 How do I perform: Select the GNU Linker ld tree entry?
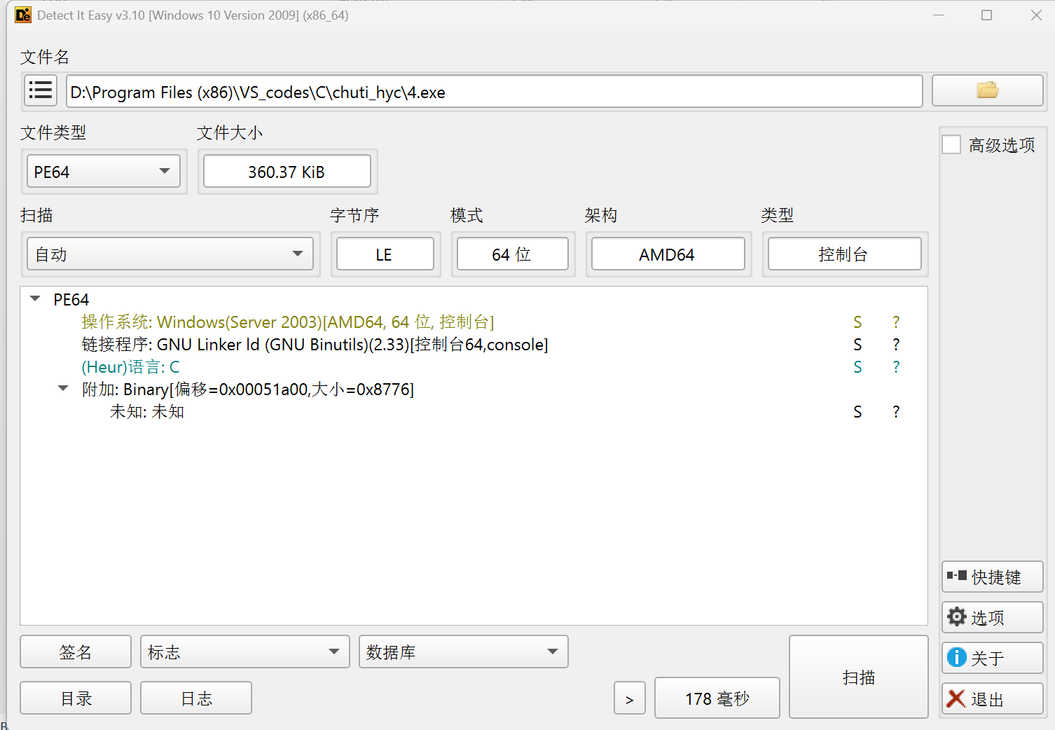pos(315,344)
